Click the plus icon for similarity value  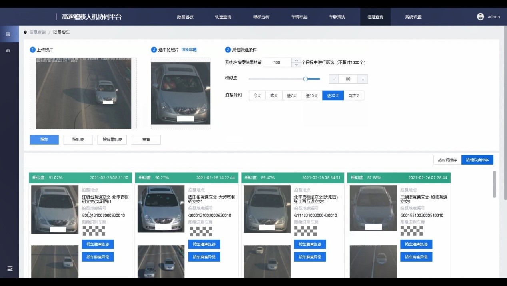coord(363,79)
